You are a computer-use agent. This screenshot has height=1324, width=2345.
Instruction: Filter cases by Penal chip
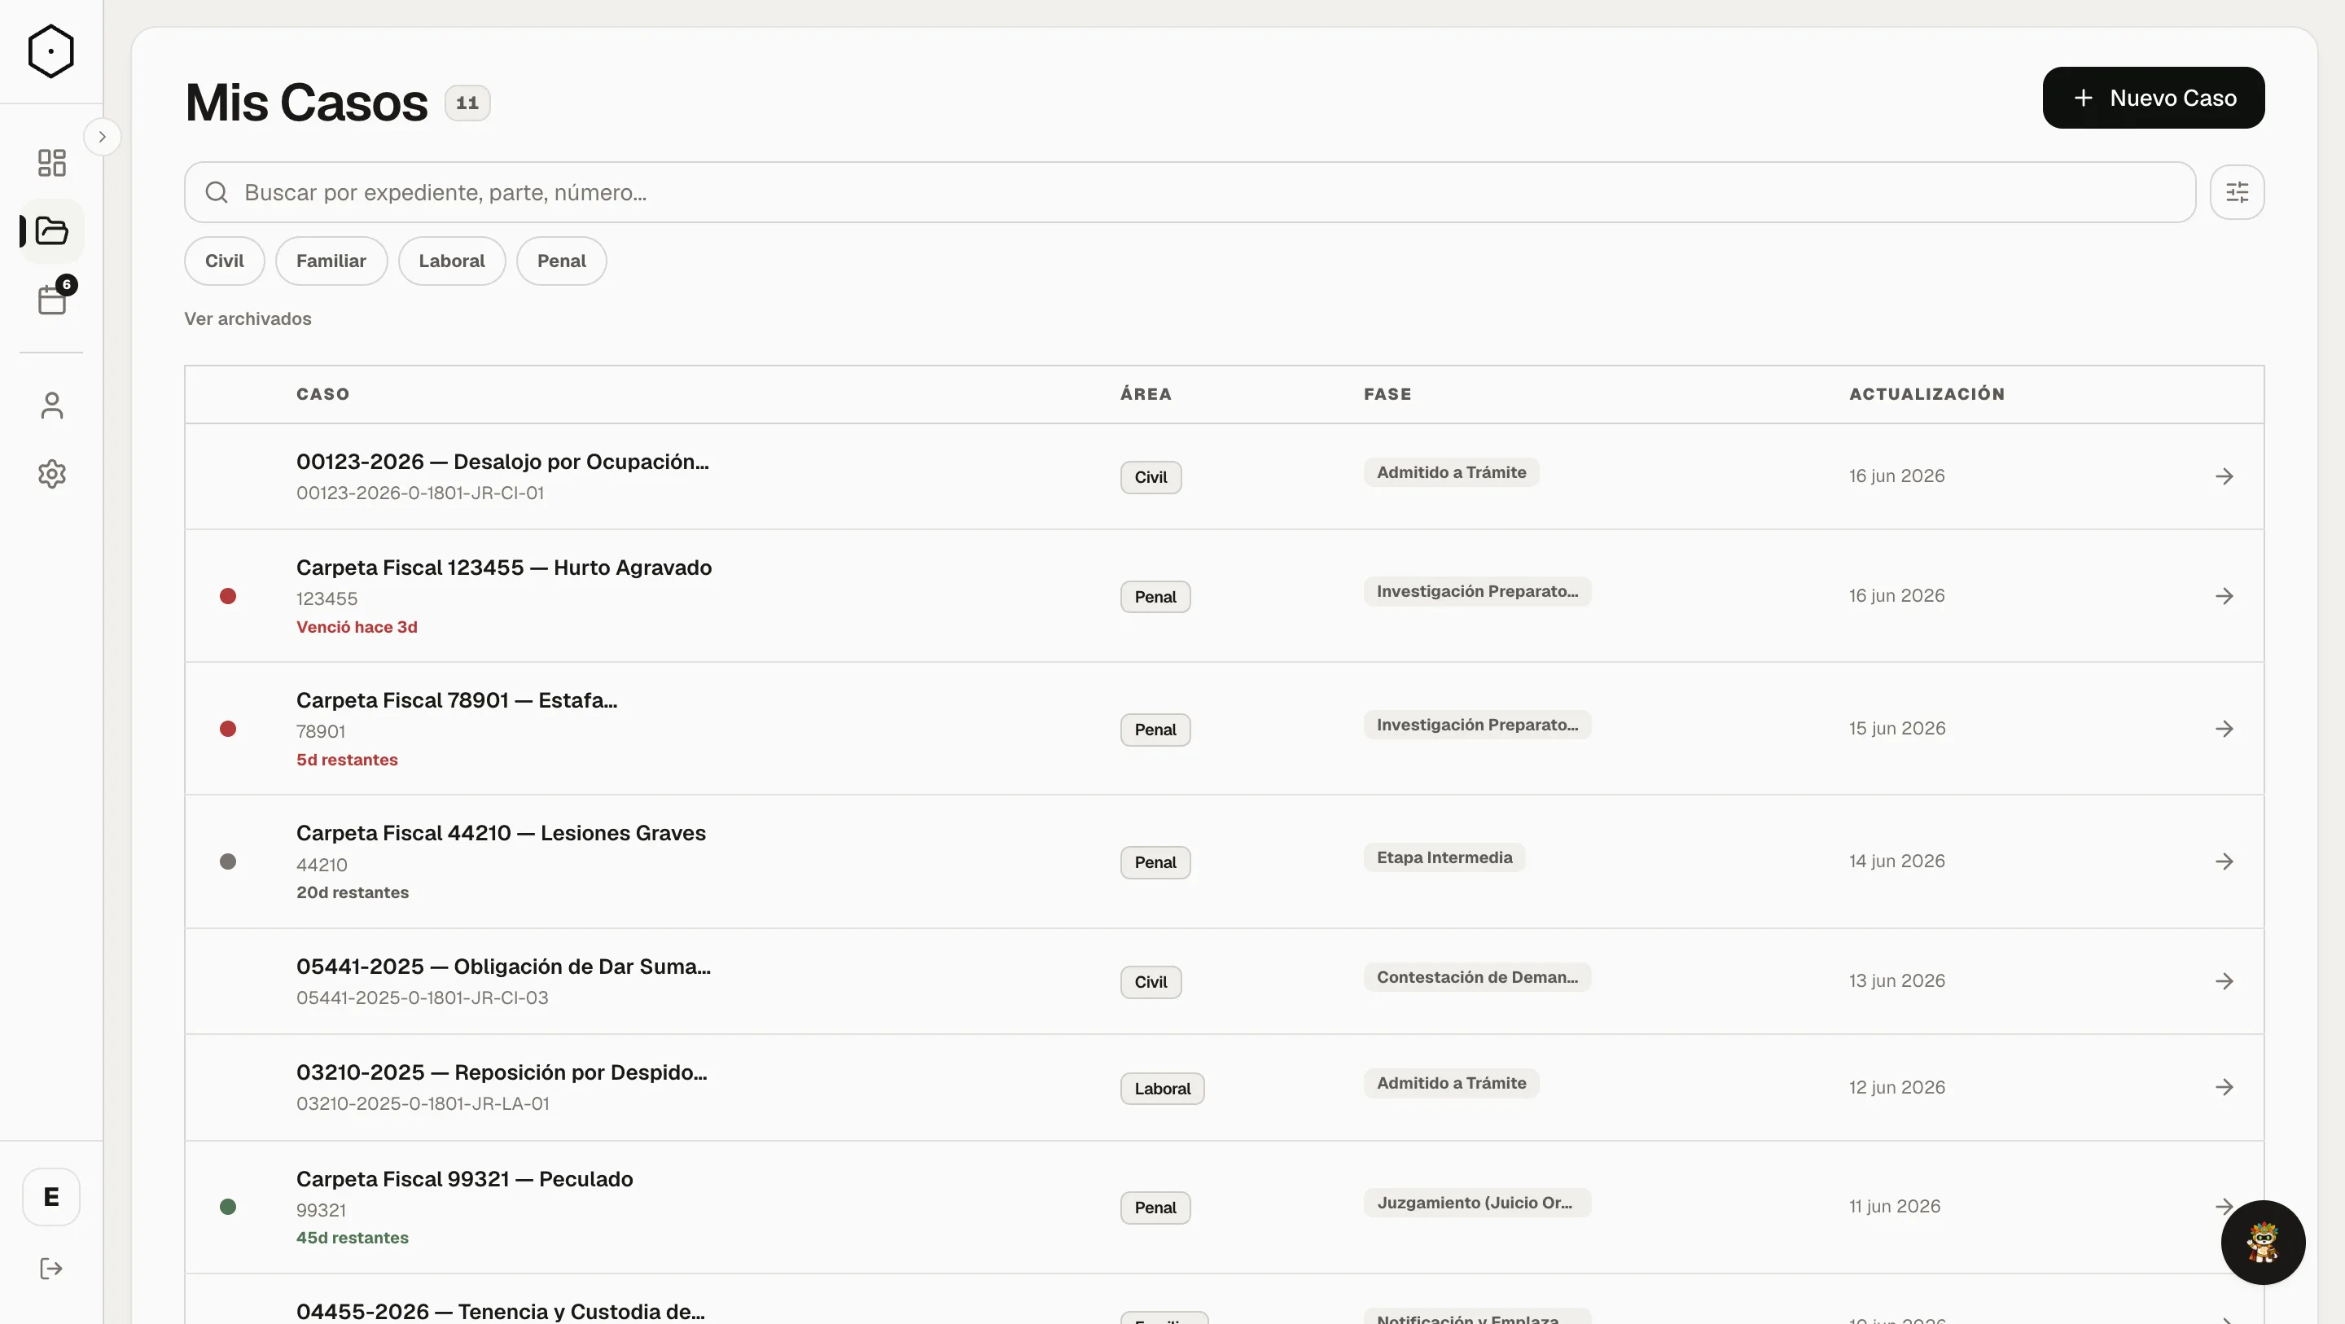[x=562, y=261]
